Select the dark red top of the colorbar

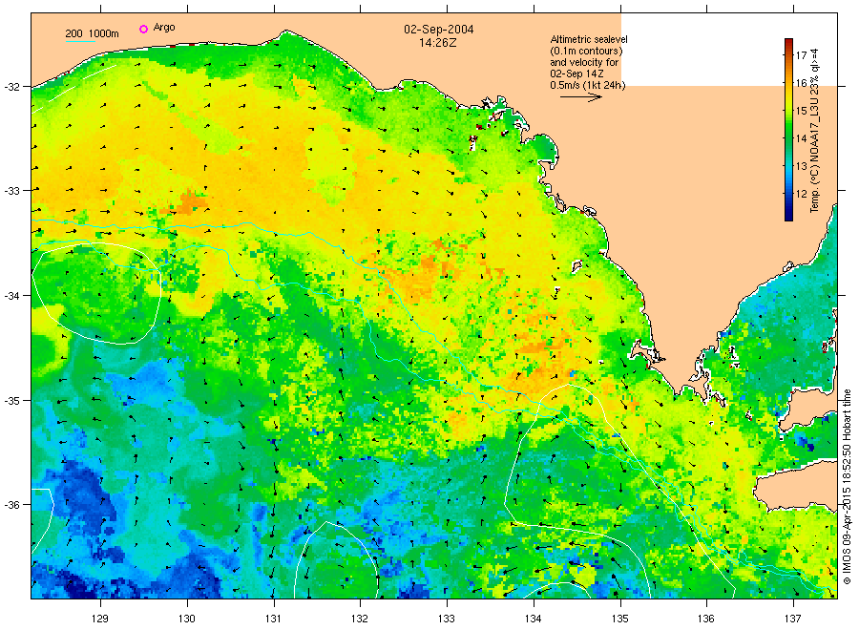(788, 42)
